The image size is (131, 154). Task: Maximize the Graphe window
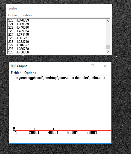click(92, 66)
